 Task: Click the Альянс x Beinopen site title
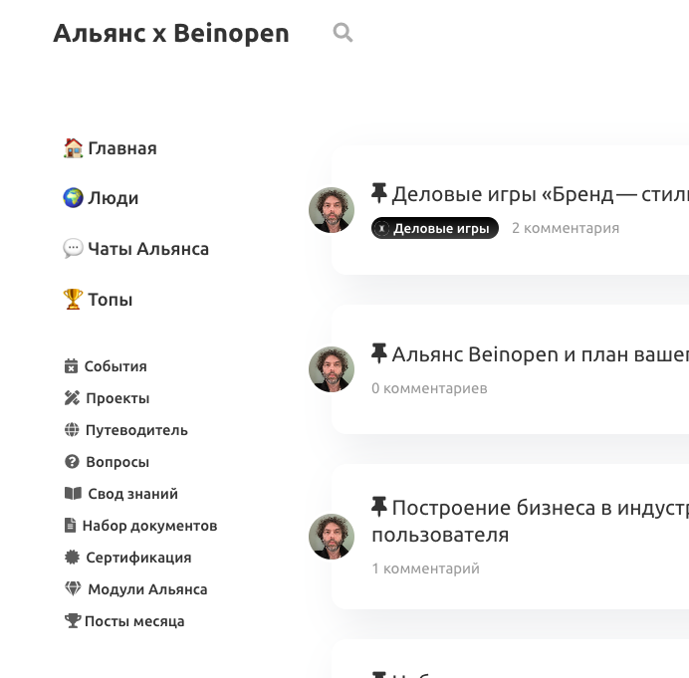(171, 34)
